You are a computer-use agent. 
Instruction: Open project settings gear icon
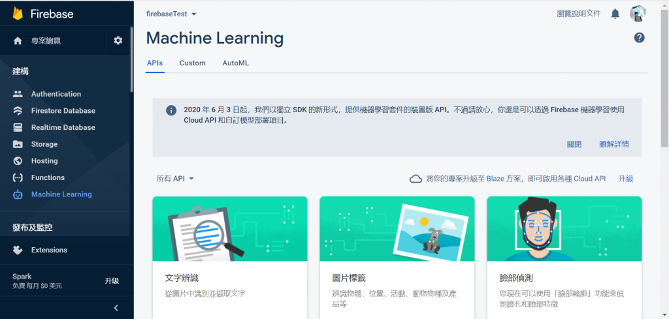pyautogui.click(x=118, y=40)
